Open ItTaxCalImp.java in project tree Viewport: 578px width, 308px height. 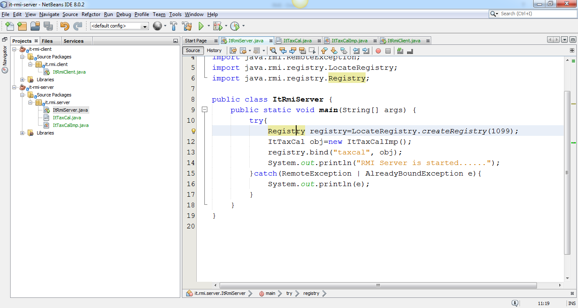(71, 125)
